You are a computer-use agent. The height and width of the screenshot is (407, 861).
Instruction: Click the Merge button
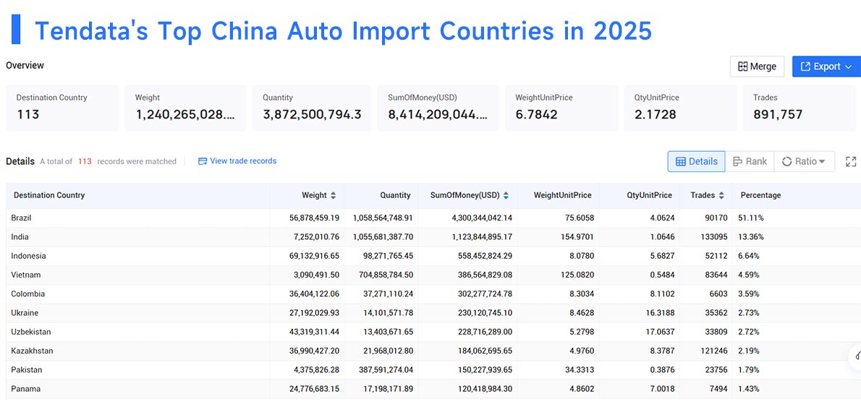(x=757, y=67)
